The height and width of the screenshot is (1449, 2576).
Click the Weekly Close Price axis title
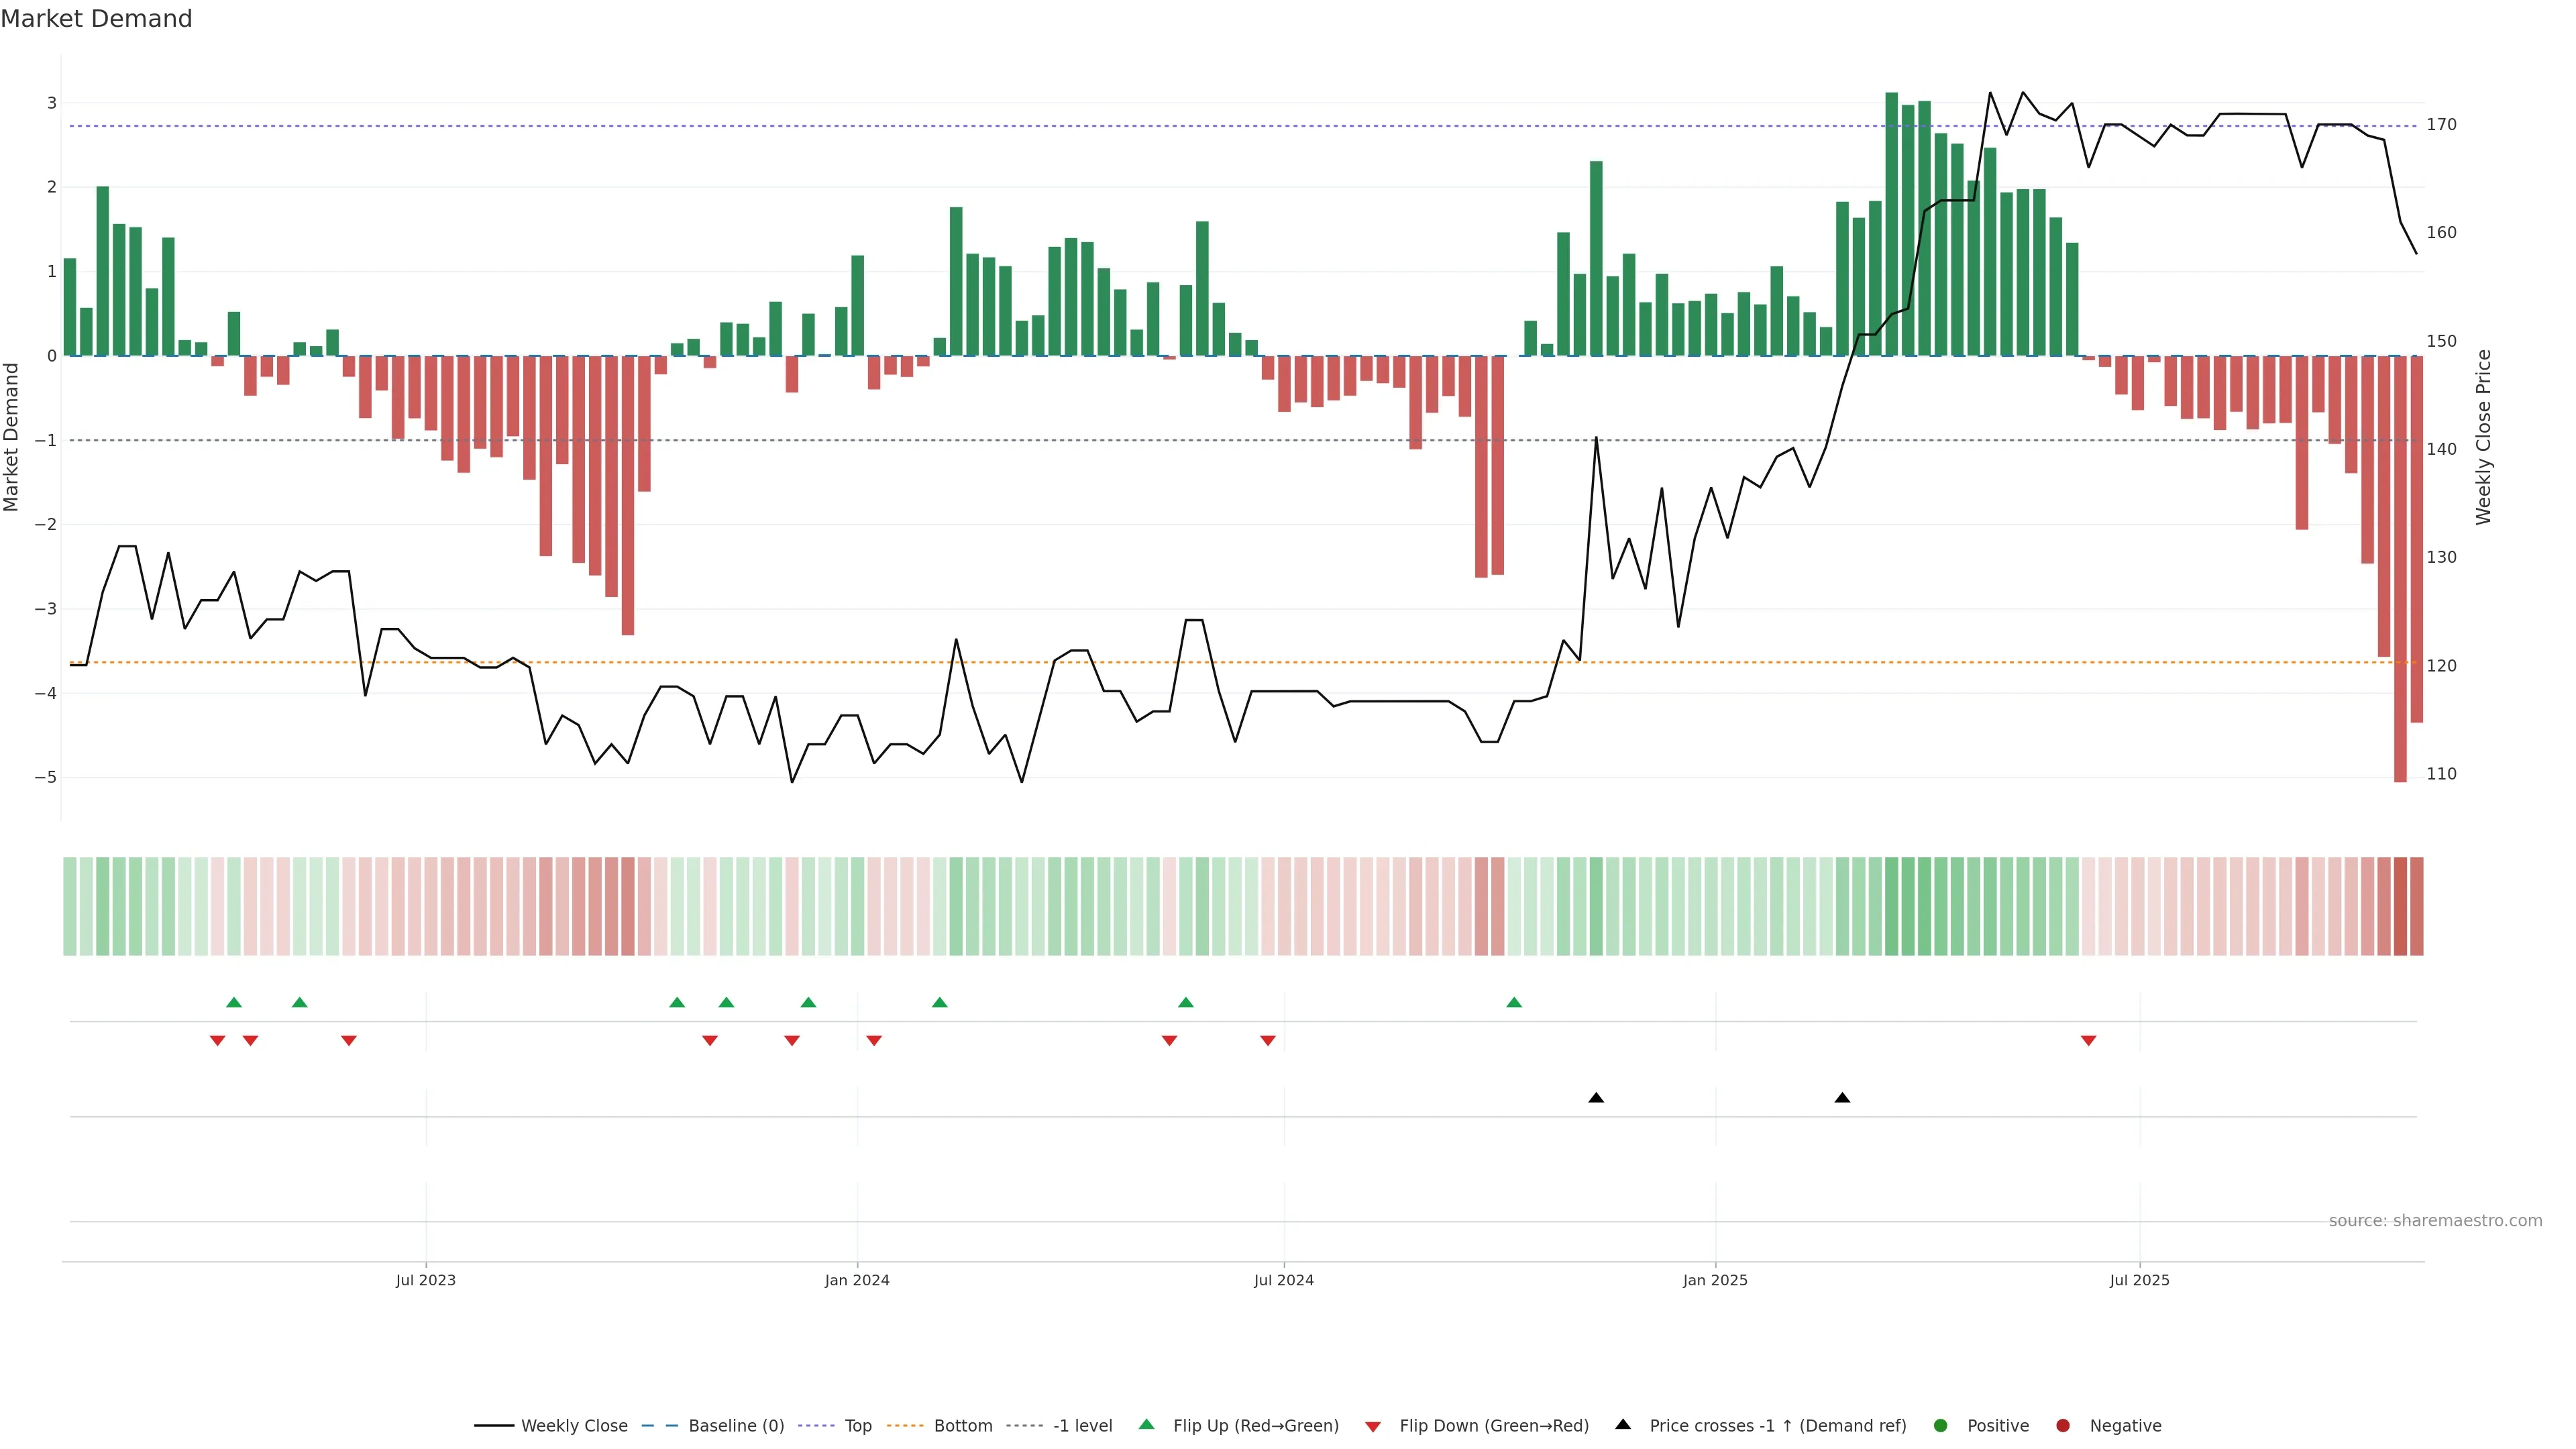(2483, 437)
